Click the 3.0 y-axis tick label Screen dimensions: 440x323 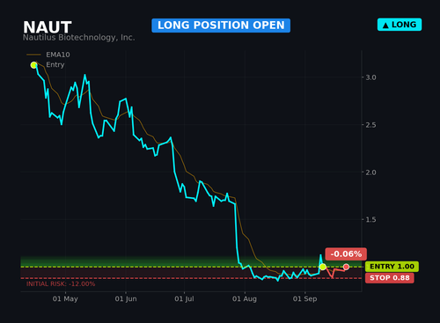(370, 77)
